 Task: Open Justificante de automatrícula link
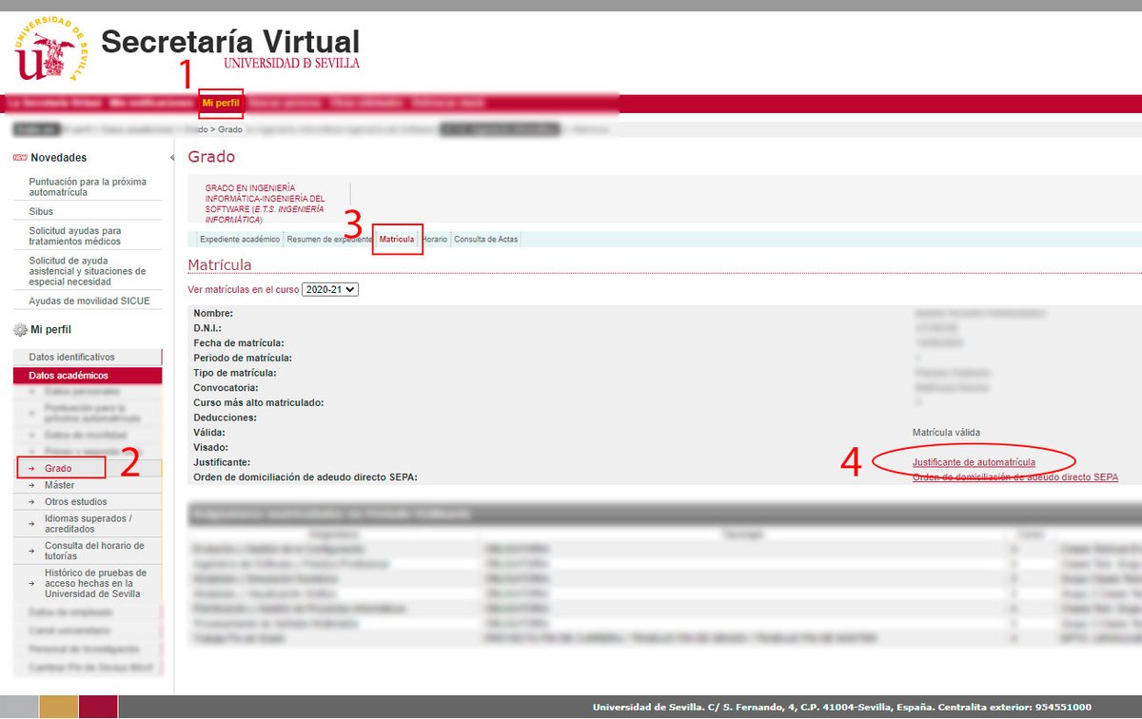tap(974, 462)
